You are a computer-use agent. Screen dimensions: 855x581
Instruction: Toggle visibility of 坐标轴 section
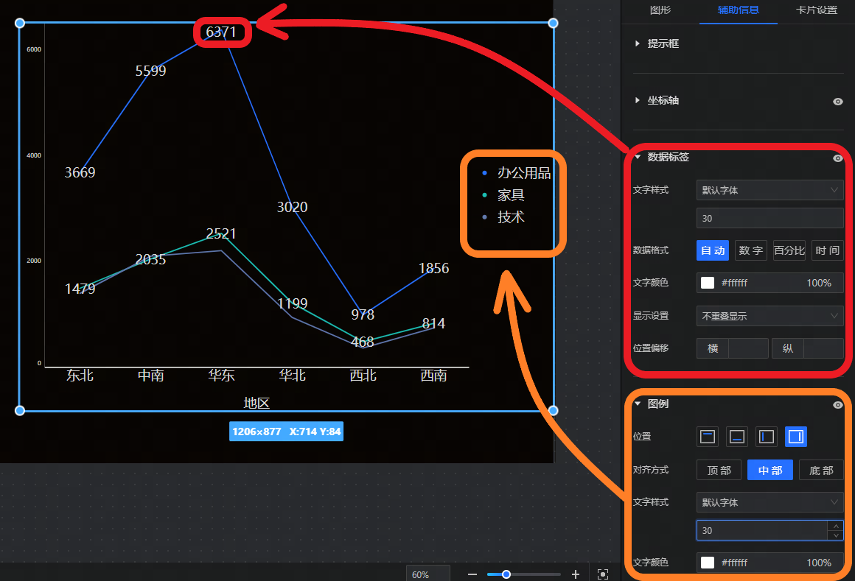click(837, 102)
